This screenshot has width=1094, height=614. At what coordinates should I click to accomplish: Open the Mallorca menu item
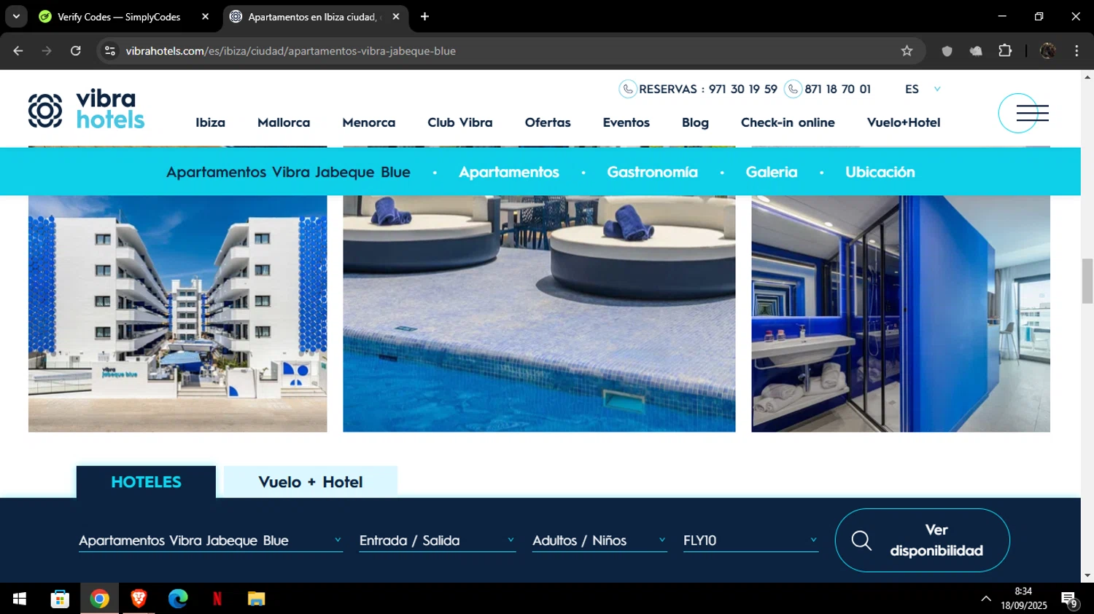coord(284,122)
